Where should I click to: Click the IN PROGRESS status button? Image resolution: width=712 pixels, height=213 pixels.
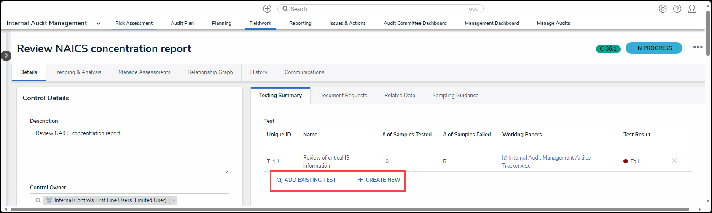pos(653,48)
